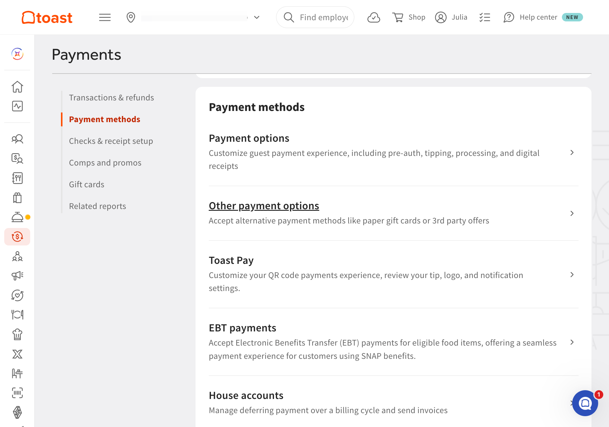Open the employees team sidebar icon

pyautogui.click(x=18, y=256)
